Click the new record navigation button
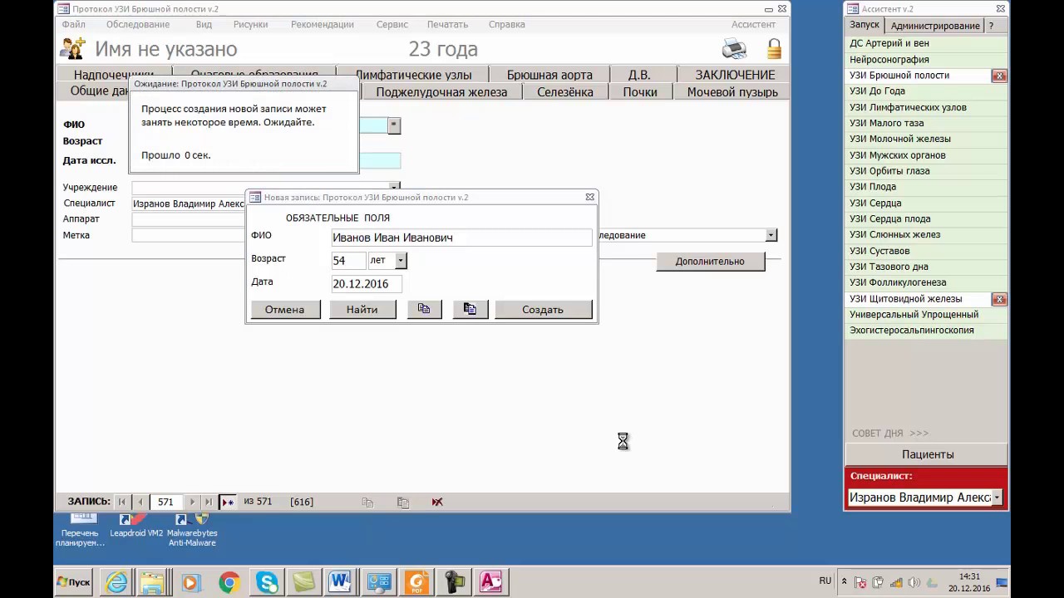 click(x=227, y=502)
